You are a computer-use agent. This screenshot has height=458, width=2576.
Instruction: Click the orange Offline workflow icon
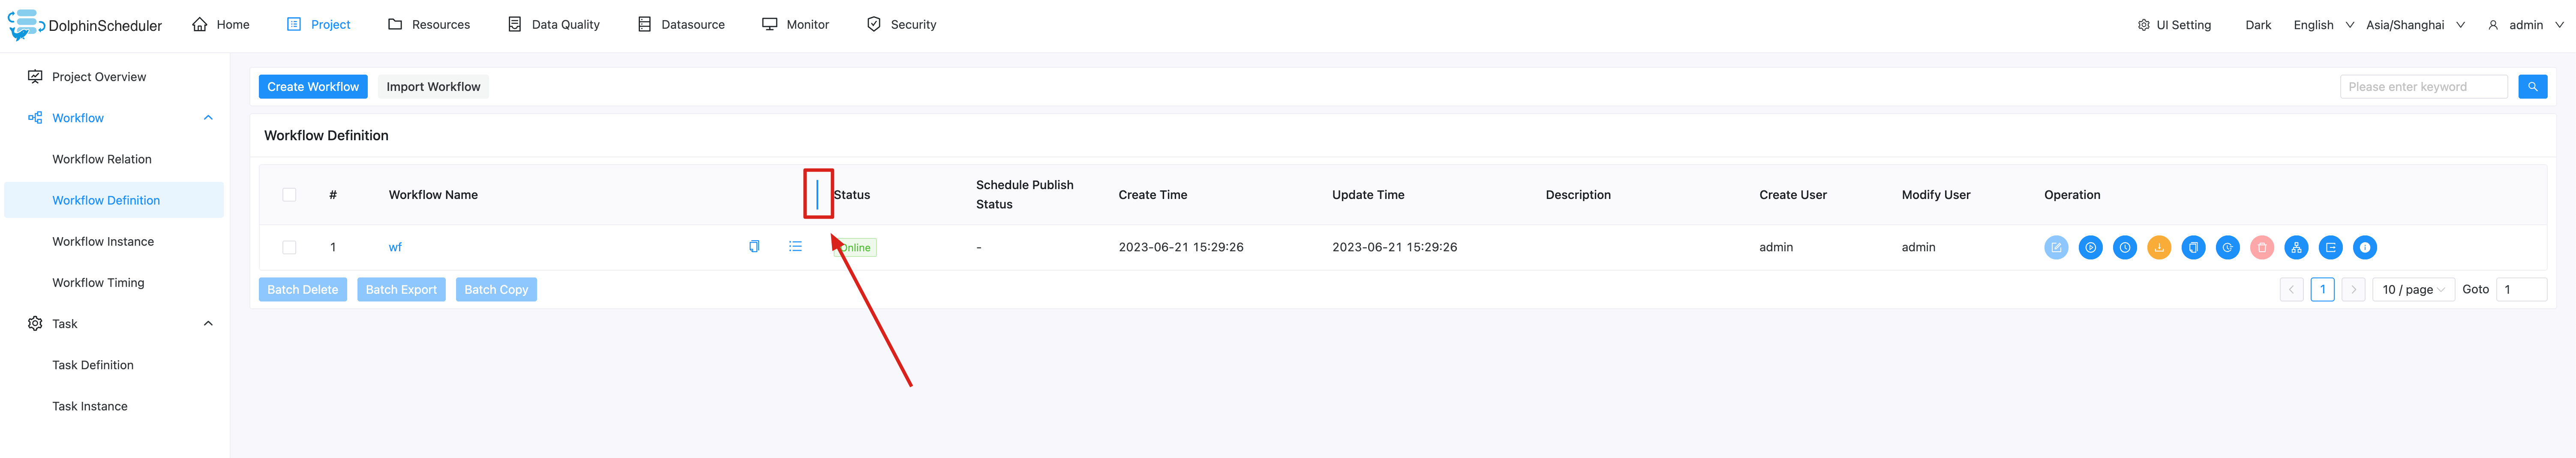tap(2159, 247)
